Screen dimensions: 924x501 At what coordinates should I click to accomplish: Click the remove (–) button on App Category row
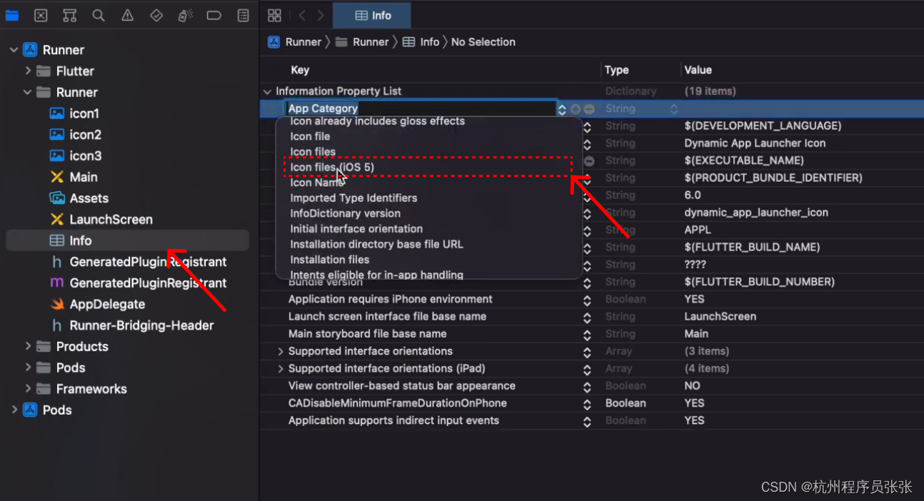pyautogui.click(x=589, y=109)
